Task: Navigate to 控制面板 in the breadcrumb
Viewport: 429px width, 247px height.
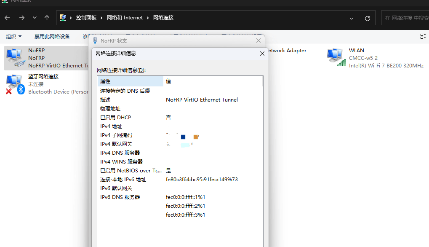Action: click(86, 18)
